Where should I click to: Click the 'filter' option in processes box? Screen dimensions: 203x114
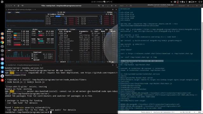[73, 29]
